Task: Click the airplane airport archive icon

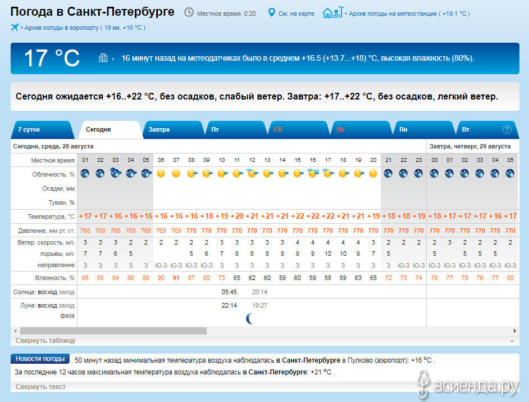Action: coord(15,28)
